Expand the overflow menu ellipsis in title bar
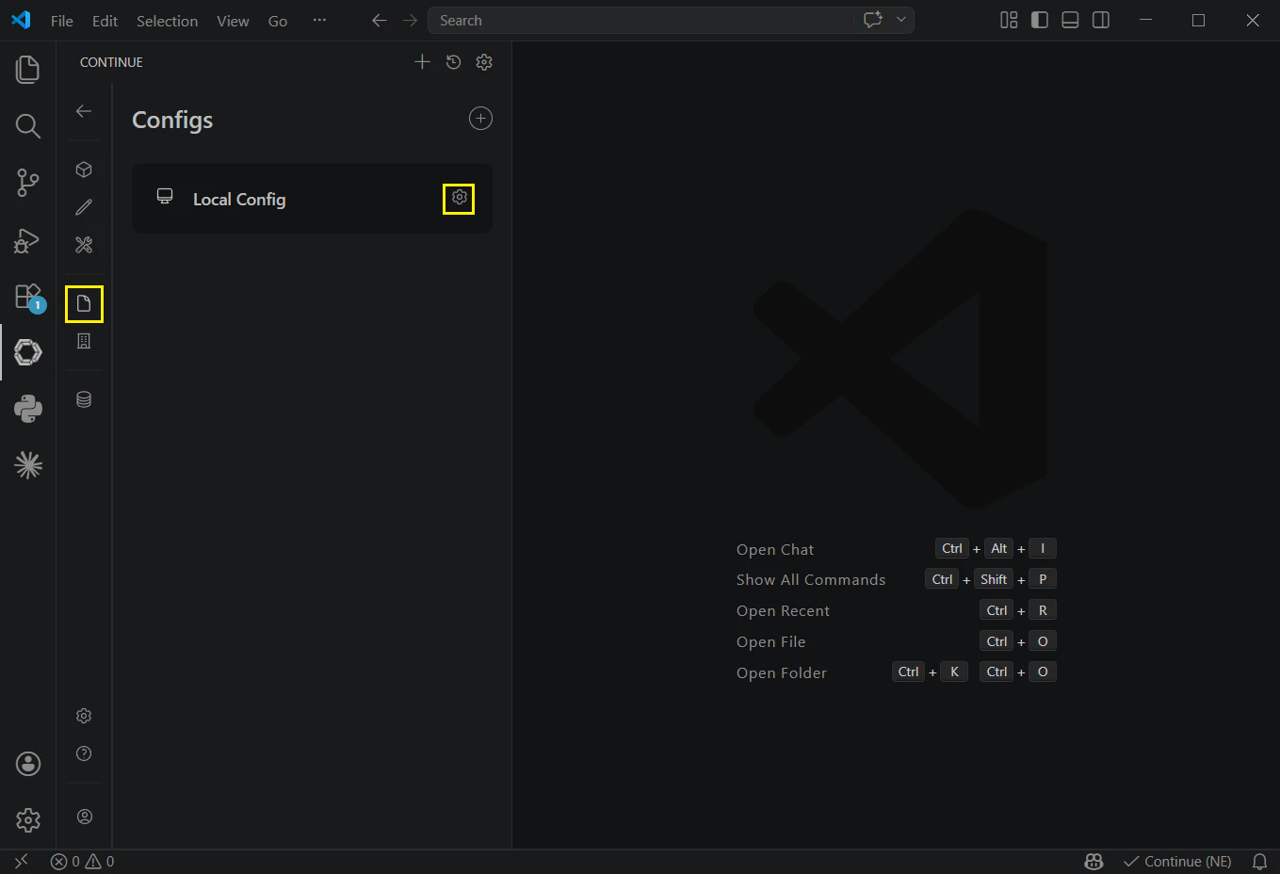Viewport: 1280px width, 874px height. pyautogui.click(x=319, y=21)
